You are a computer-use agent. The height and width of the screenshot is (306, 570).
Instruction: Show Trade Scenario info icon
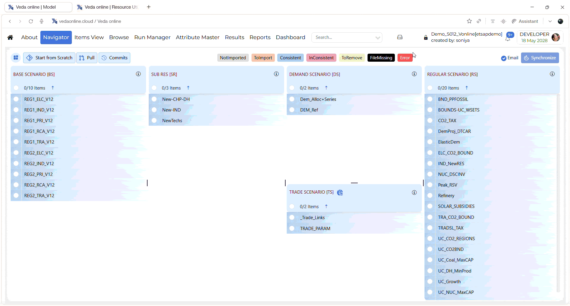coord(414,193)
